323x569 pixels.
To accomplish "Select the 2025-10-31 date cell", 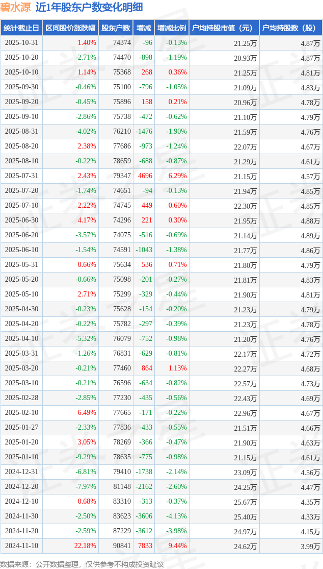I will (x=21, y=43).
